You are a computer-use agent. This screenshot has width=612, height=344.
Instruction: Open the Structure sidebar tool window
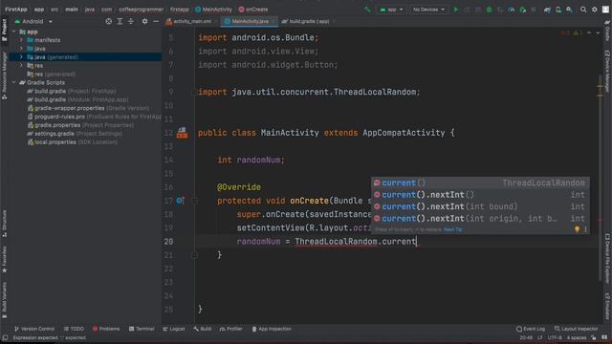4,224
